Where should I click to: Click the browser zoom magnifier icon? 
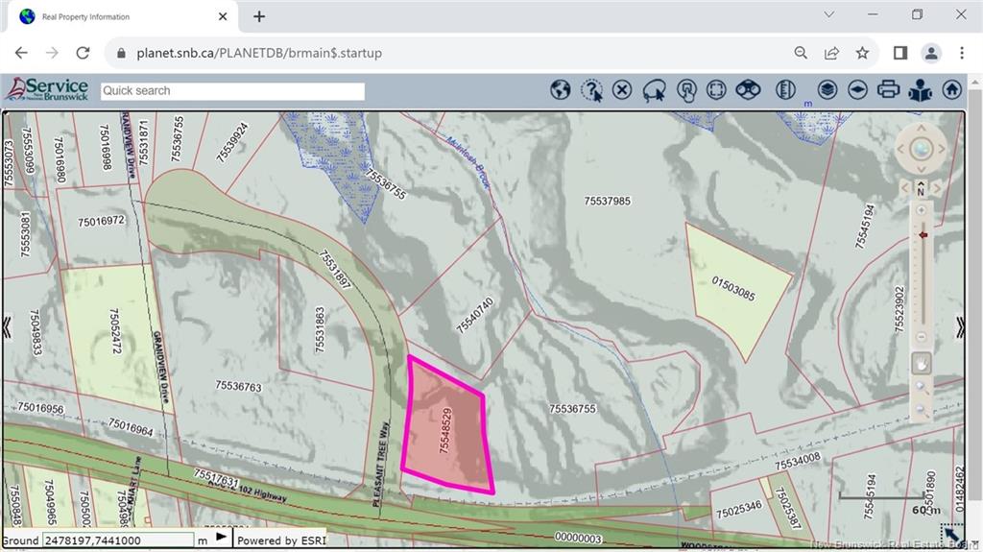pos(801,53)
